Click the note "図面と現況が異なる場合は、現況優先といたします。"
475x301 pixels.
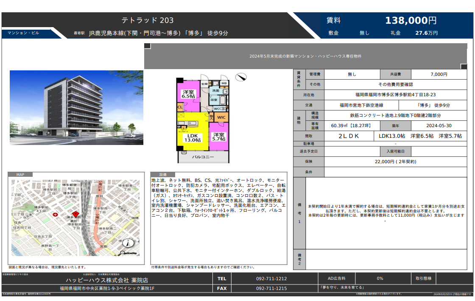[47, 267]
